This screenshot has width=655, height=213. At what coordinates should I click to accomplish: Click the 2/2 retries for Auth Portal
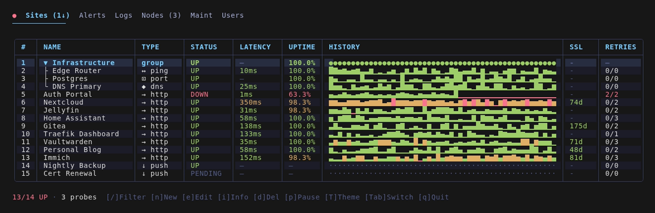(612, 94)
